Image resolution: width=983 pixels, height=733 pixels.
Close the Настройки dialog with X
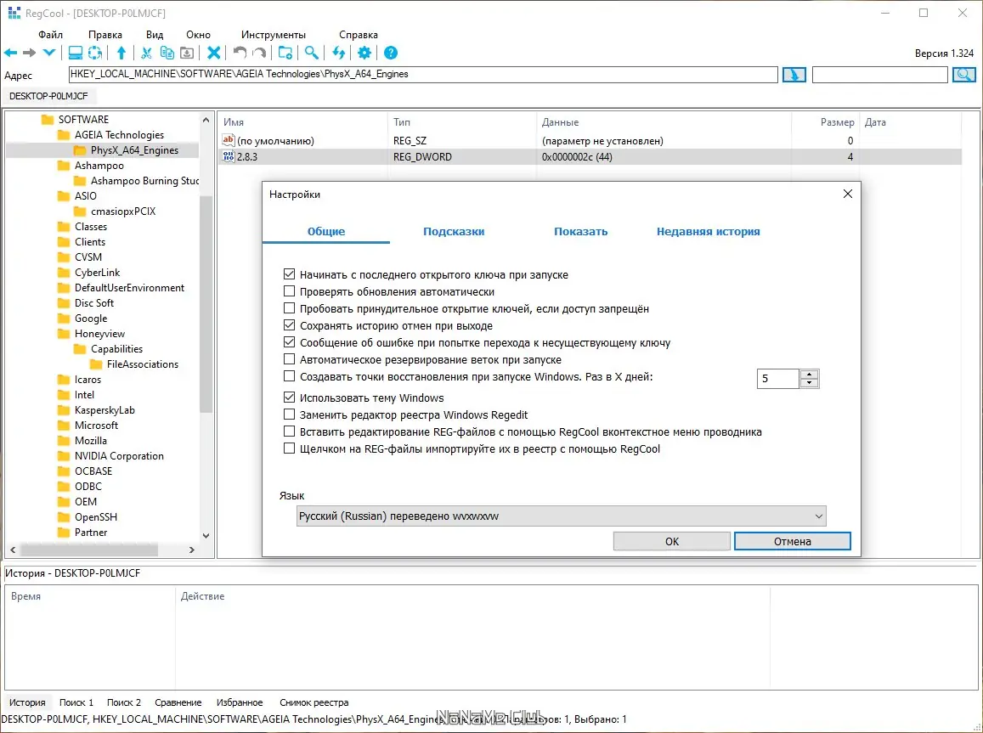pos(848,195)
